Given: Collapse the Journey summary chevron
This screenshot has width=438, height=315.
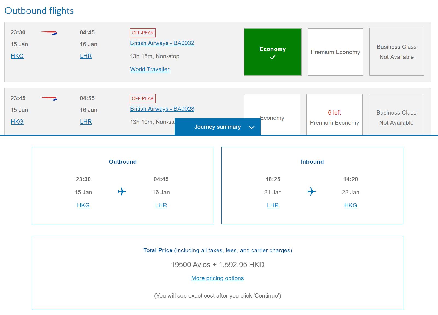Looking at the screenshot, I should pyautogui.click(x=252, y=127).
